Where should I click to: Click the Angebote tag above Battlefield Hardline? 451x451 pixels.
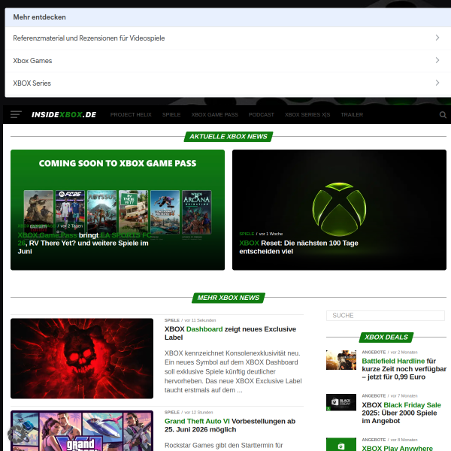[x=374, y=352]
